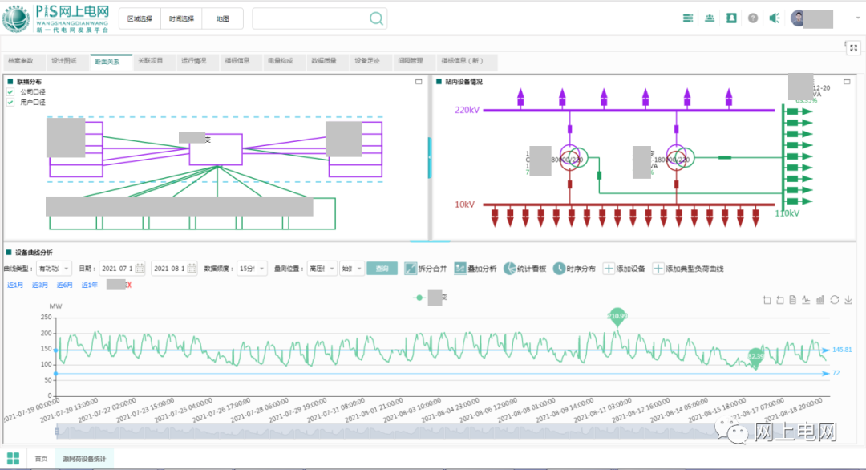This screenshot has width=866, height=470.
Task: Open the contacts address book icon
Action: [731, 18]
